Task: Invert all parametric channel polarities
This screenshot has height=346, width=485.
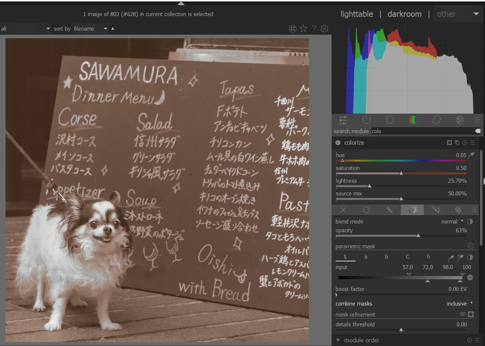Action: [470, 257]
